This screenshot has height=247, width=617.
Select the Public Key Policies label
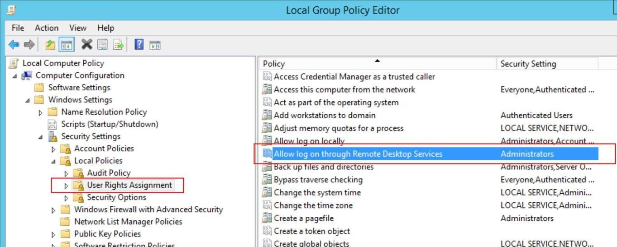(x=107, y=234)
